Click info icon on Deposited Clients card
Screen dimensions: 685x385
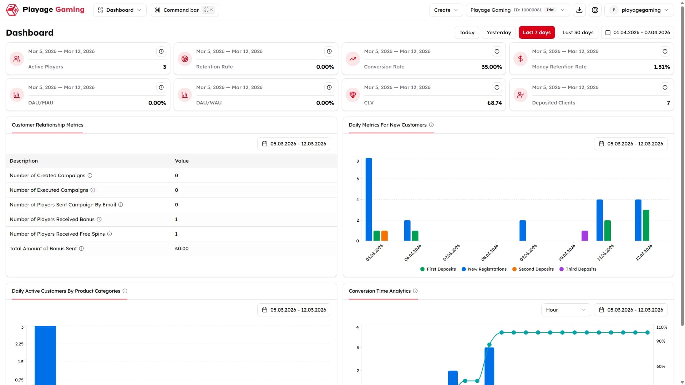coord(665,88)
